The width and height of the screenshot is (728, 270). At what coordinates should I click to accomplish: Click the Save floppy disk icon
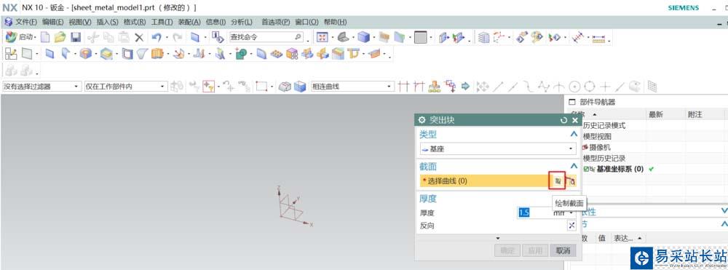coord(76,37)
